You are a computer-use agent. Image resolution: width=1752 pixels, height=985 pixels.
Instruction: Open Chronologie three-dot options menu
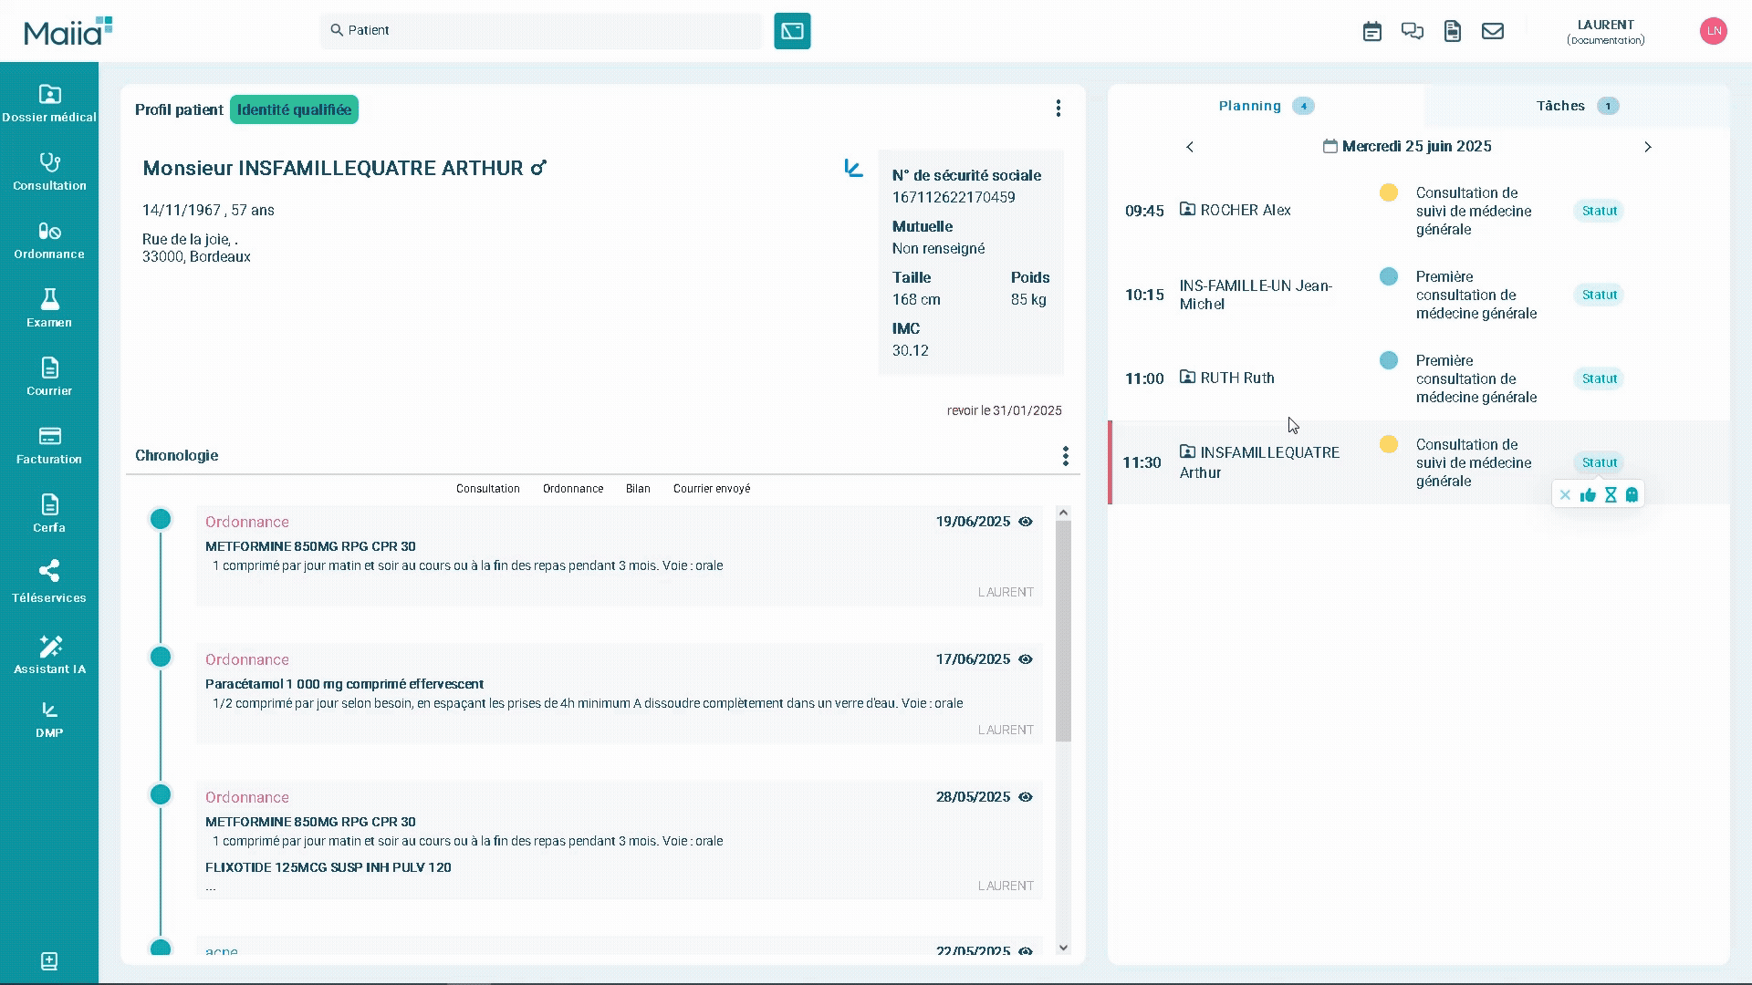(x=1065, y=456)
